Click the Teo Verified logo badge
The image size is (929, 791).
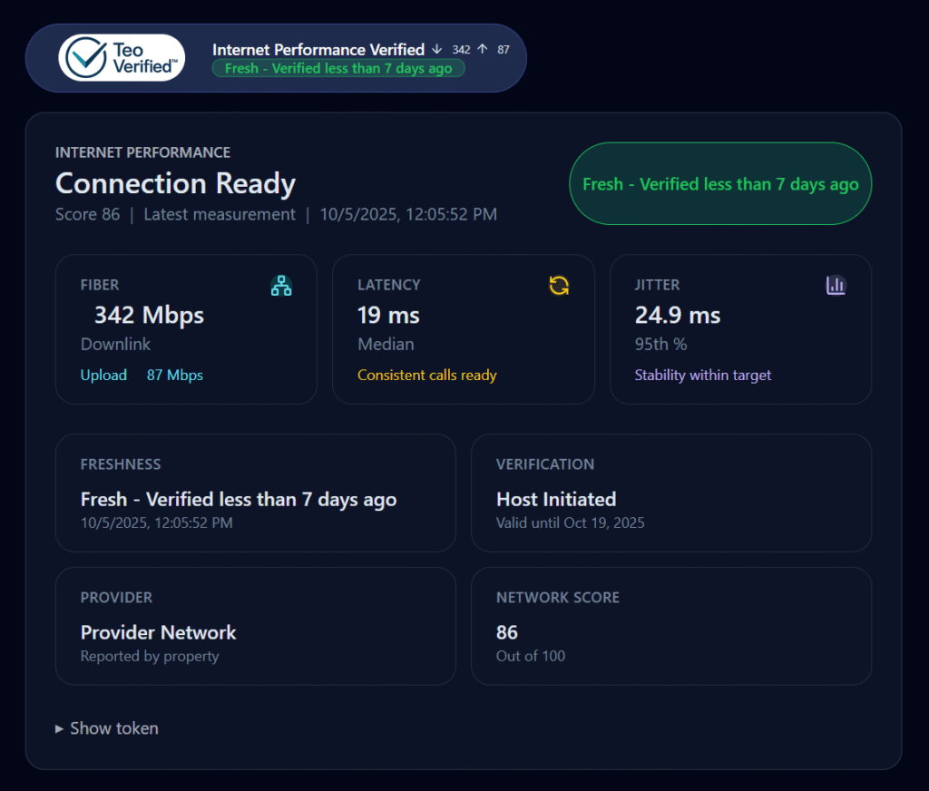(x=122, y=58)
